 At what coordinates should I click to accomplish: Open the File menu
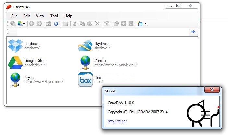coord(14,16)
